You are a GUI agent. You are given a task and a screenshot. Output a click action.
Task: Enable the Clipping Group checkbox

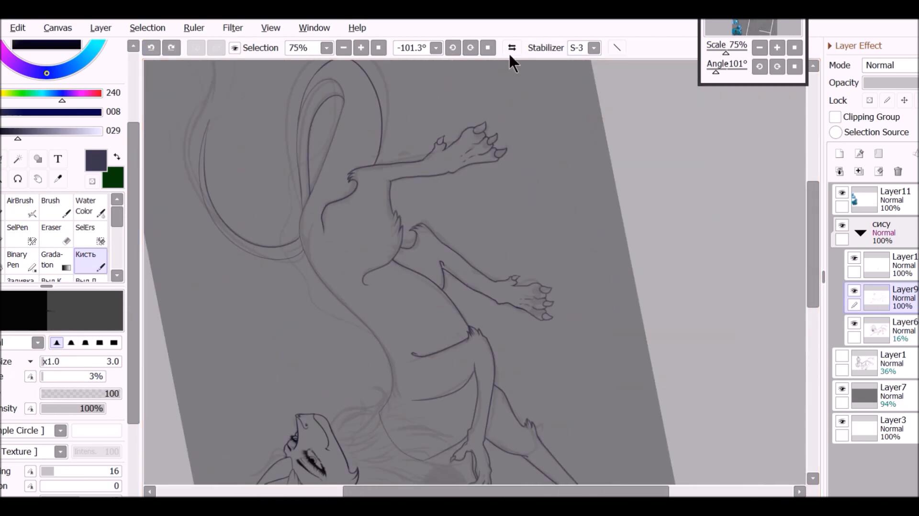[x=835, y=117]
